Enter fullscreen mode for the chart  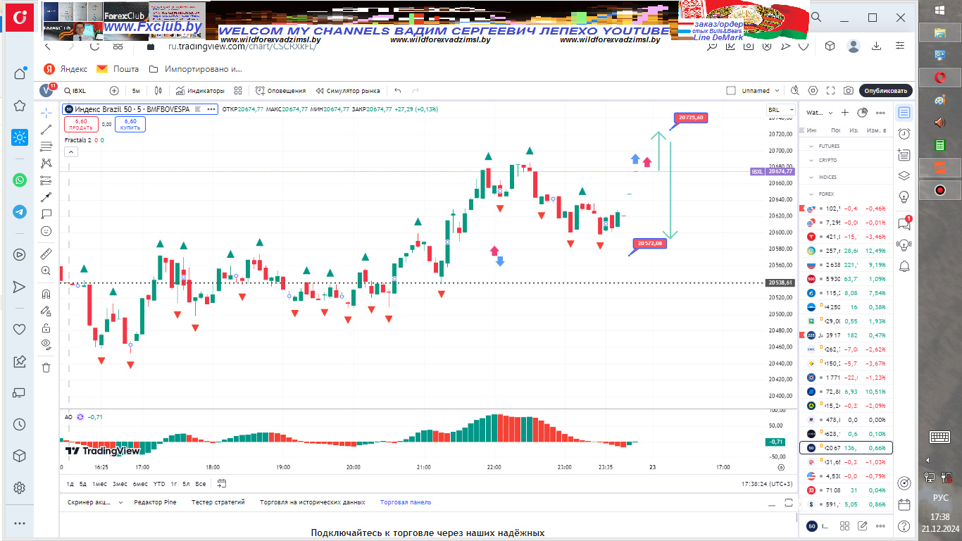click(831, 91)
